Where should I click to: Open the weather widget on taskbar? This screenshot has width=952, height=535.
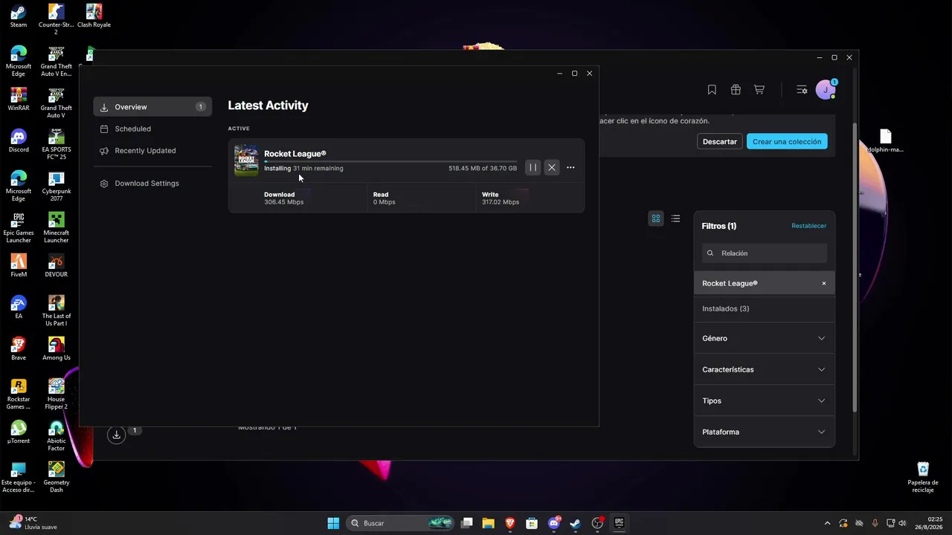pos(33,523)
